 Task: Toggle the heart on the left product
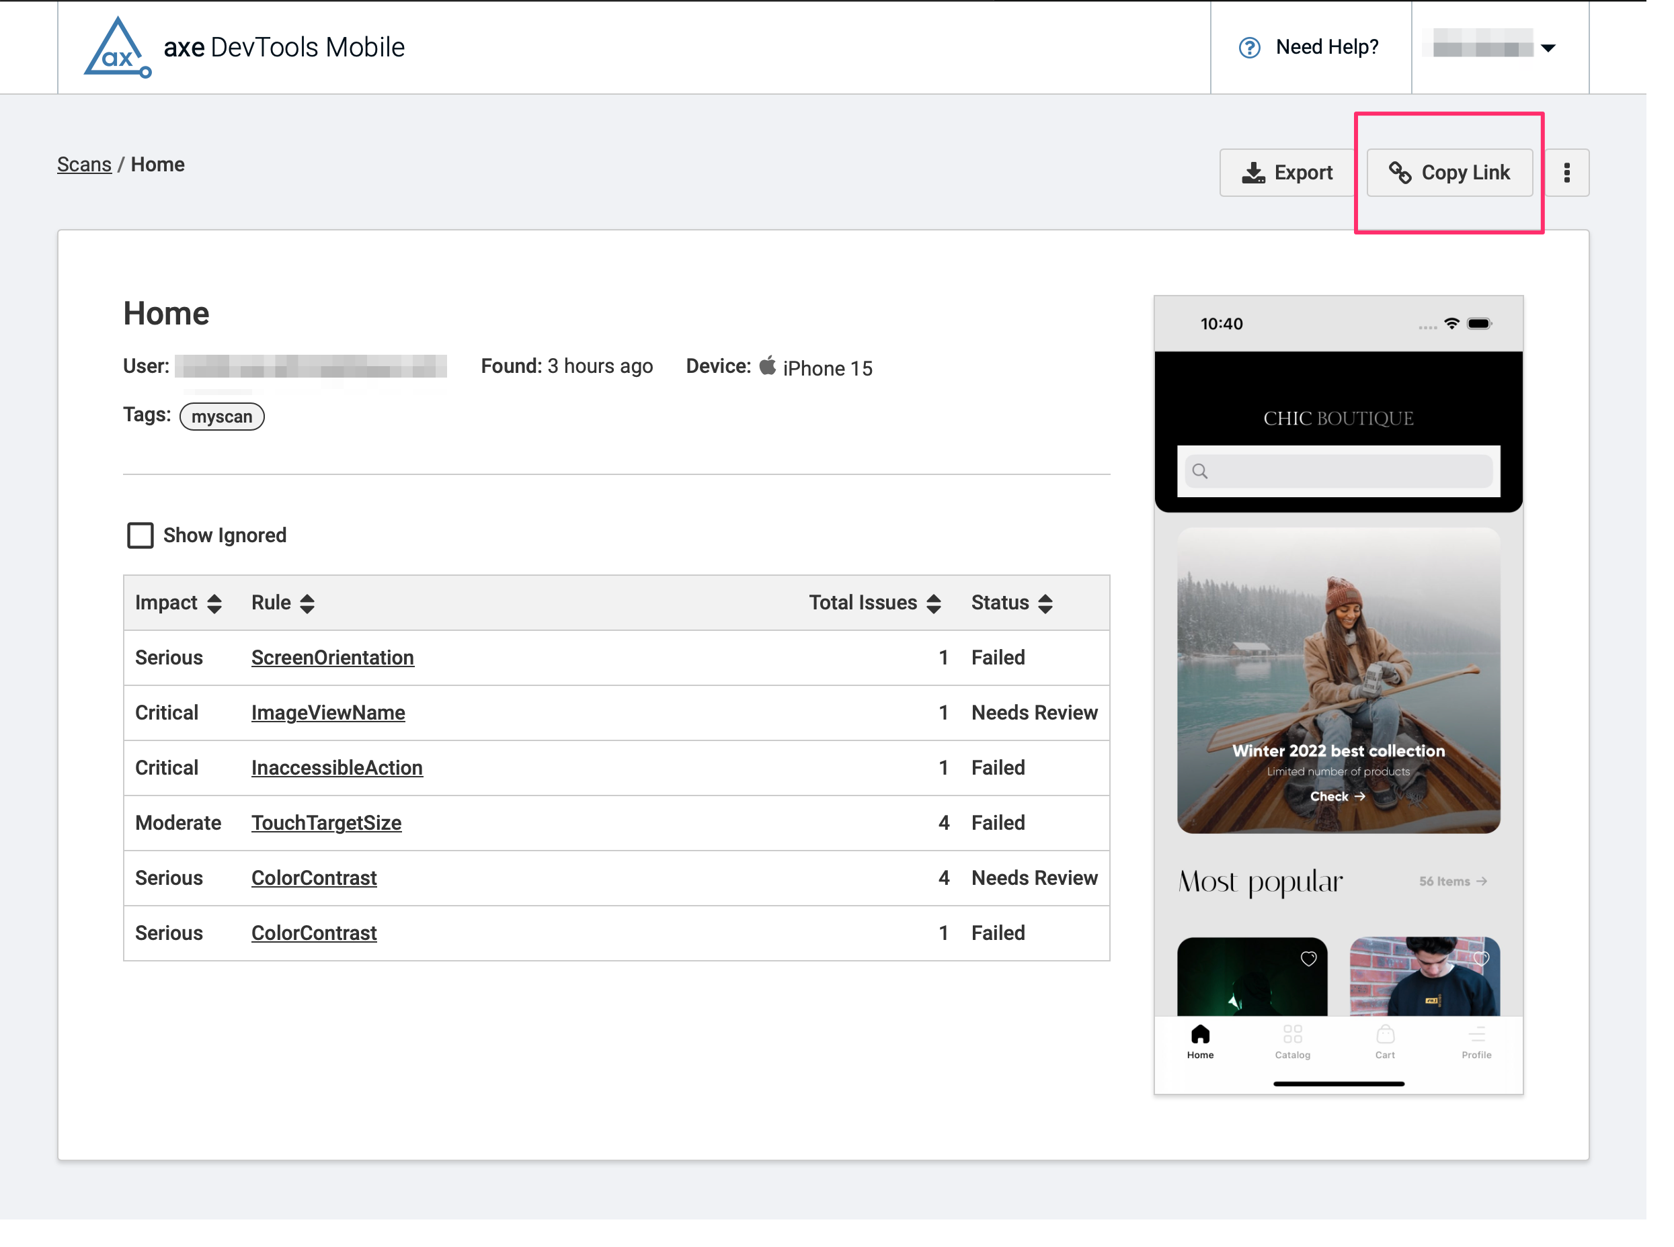1308,959
